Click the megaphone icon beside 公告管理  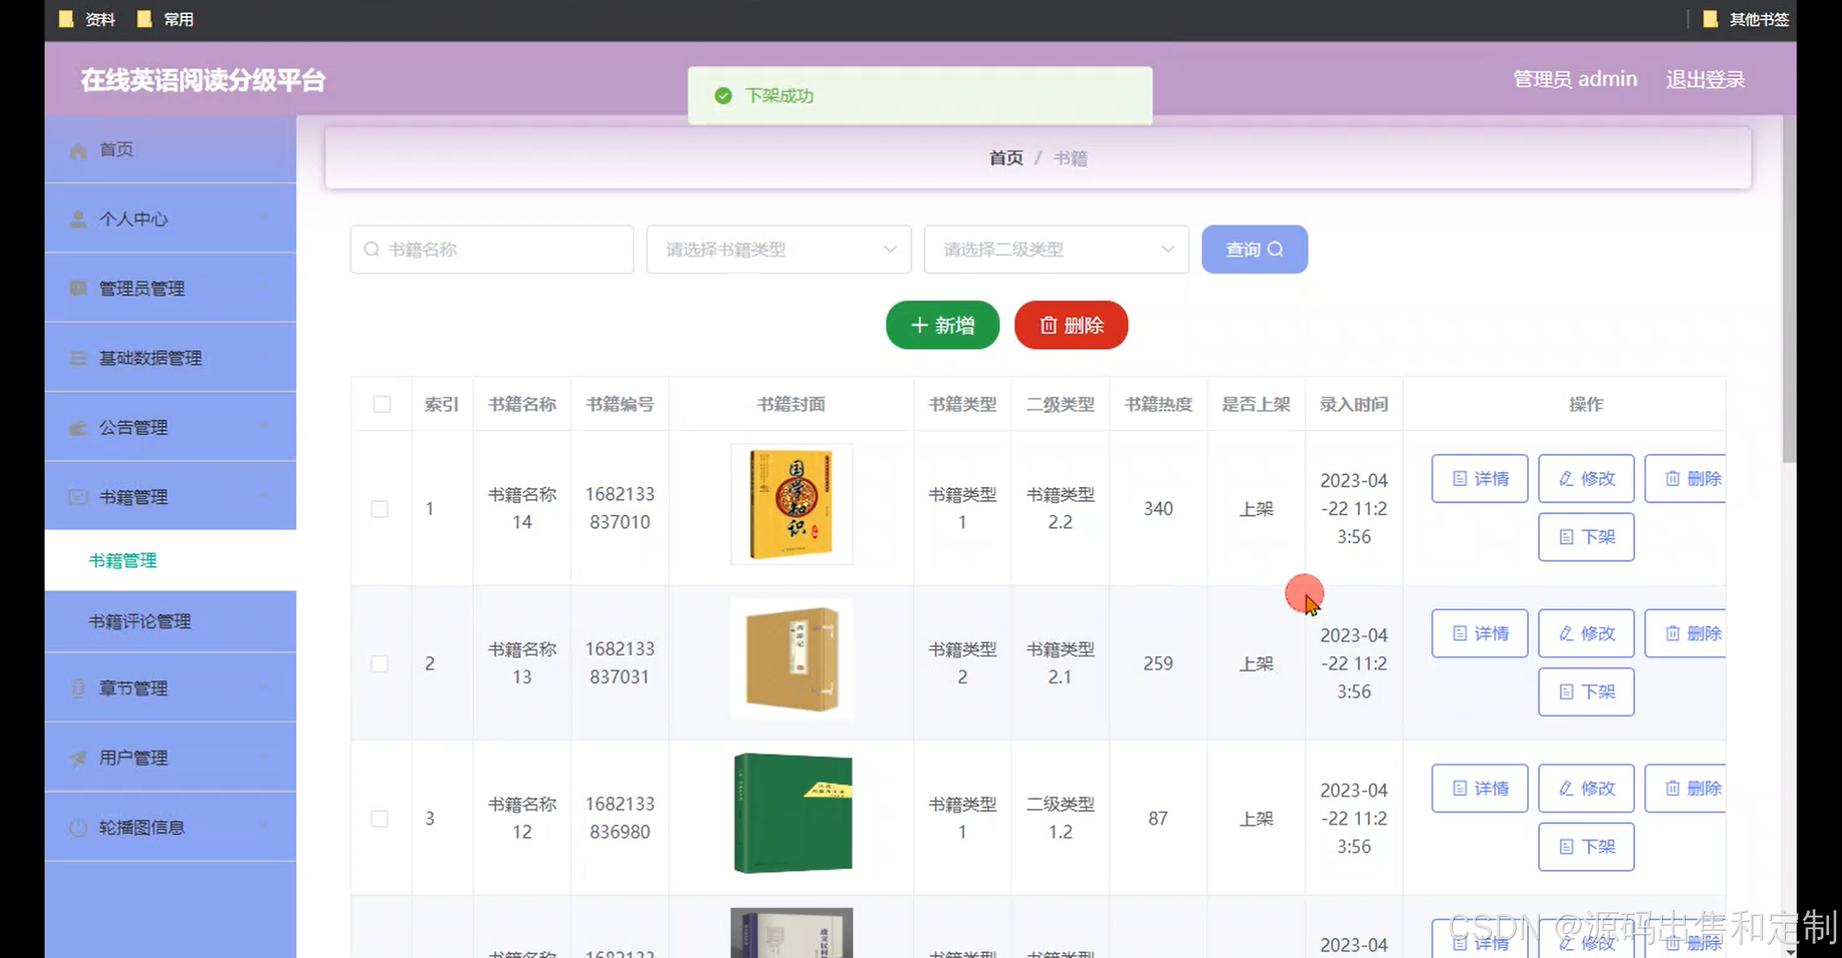point(78,429)
